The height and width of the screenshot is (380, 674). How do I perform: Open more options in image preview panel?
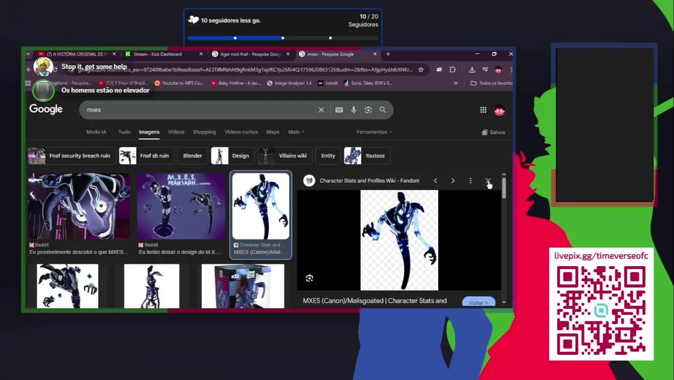(470, 180)
